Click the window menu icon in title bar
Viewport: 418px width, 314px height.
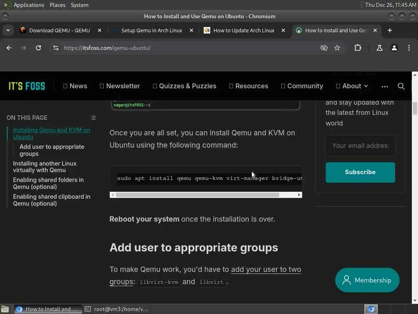5,16
